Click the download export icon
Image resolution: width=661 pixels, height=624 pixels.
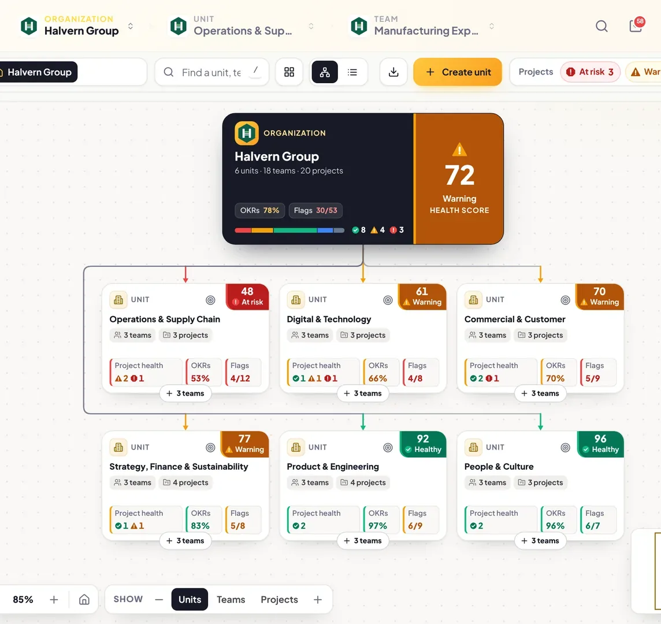pos(393,72)
